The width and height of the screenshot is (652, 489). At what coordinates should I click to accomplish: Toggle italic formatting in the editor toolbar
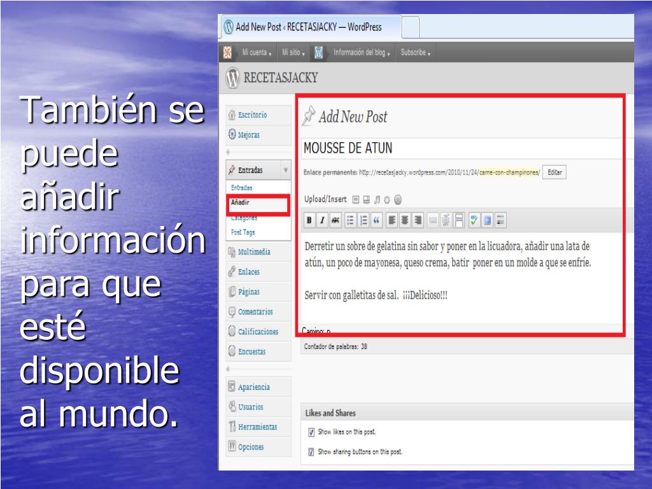tap(322, 220)
